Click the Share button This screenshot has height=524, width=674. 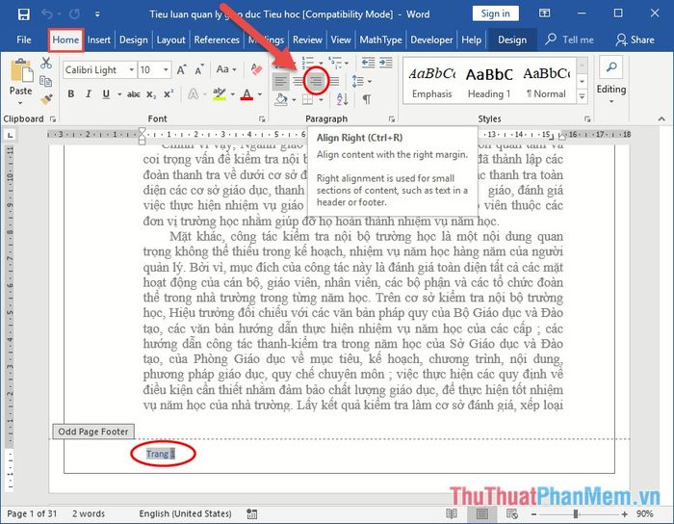635,40
